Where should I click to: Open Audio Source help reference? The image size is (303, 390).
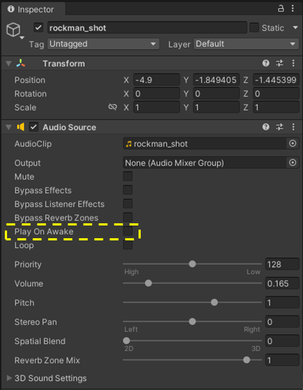266,127
